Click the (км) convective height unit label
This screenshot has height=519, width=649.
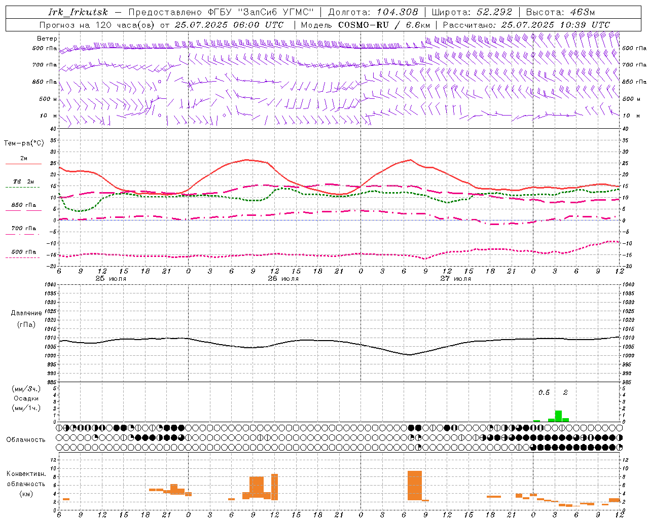(x=26, y=494)
